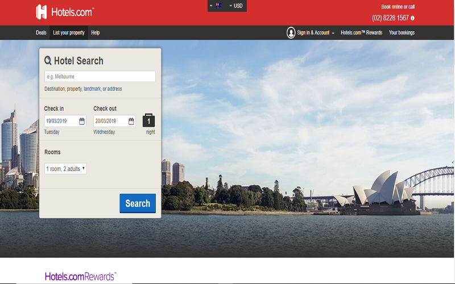Screen dimensions: 455x284
Task: Open List your property
Action: pyautogui.click(x=69, y=33)
